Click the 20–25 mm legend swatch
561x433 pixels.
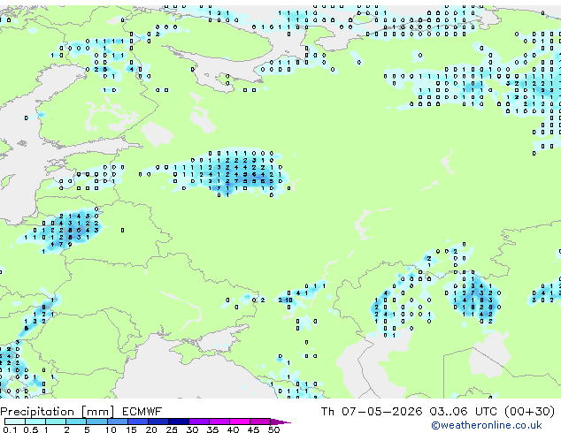(x=158, y=422)
